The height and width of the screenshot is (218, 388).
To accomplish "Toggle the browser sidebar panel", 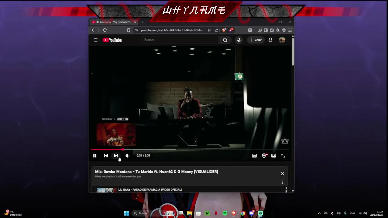I will [x=266, y=30].
